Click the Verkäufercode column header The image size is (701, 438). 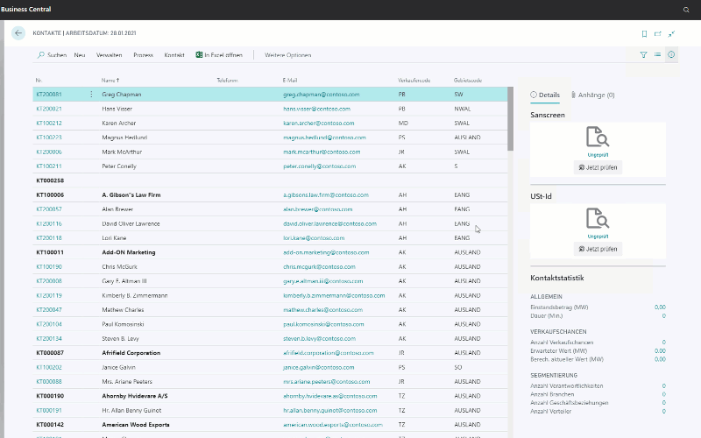(x=414, y=81)
